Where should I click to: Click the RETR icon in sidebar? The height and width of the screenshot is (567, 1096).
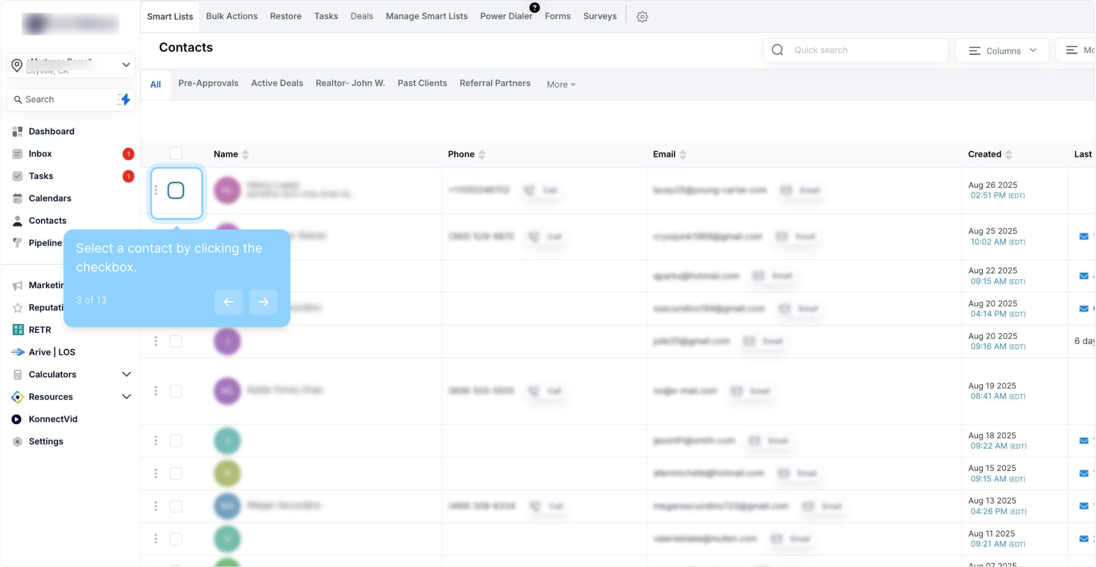[x=18, y=330]
